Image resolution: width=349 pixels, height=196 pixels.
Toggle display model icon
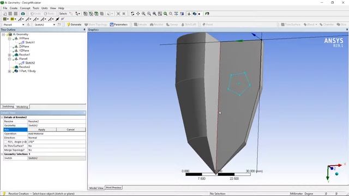pos(194,14)
